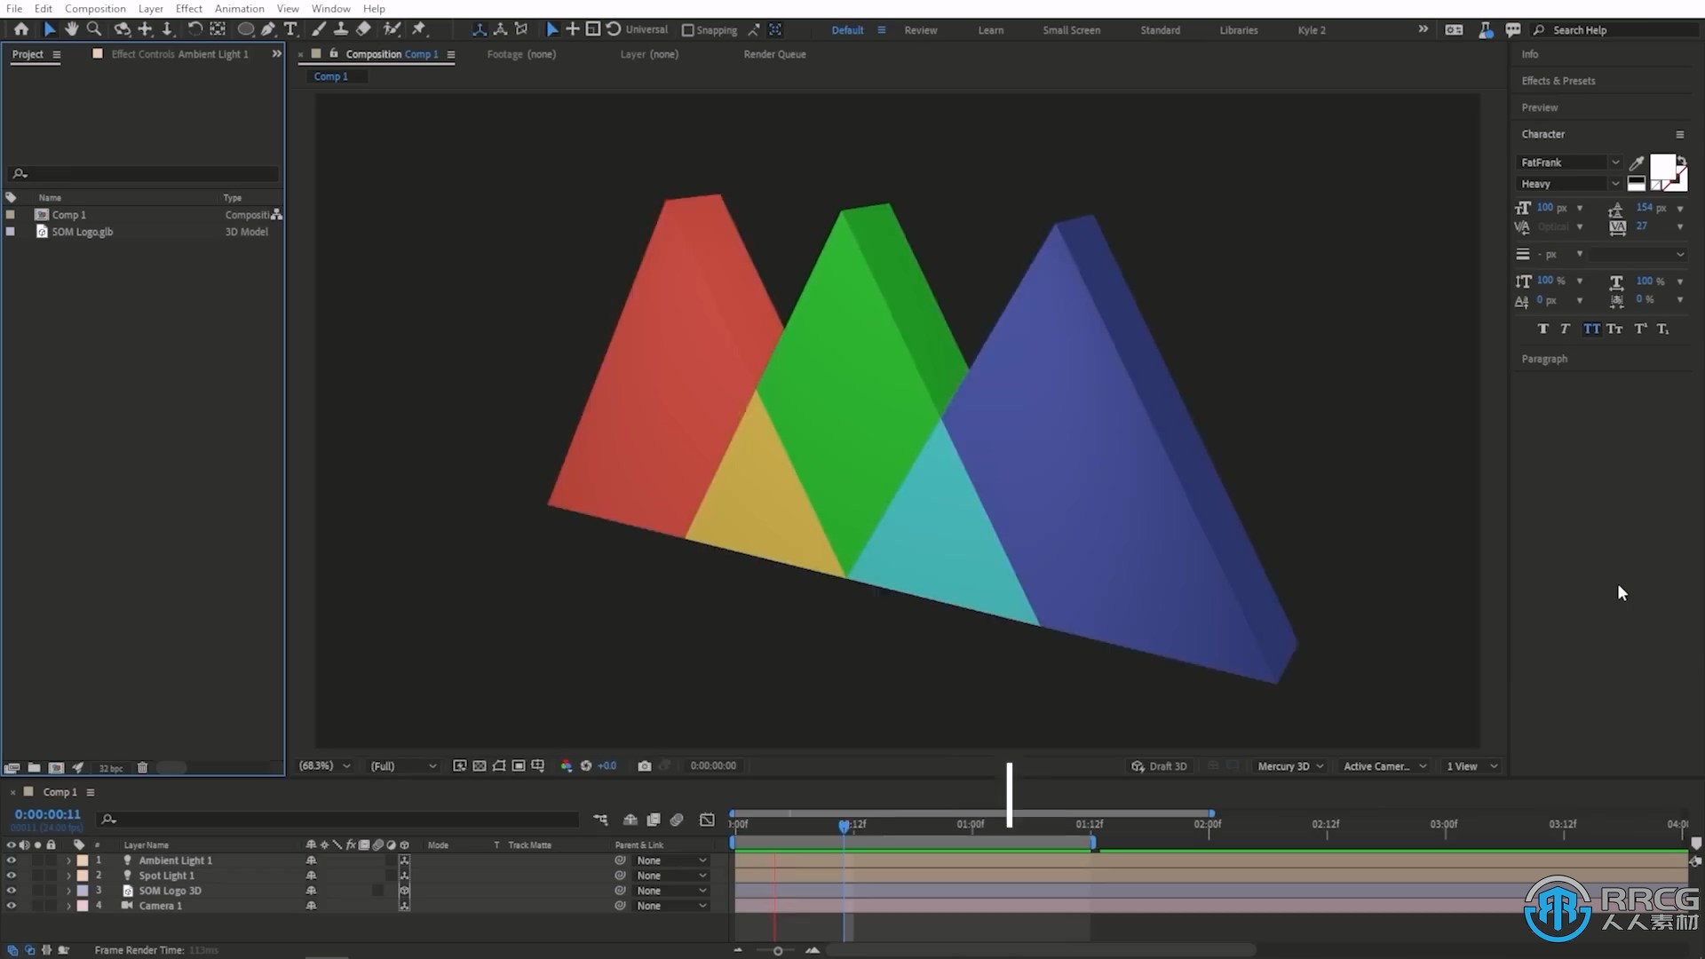Toggle visibility of Ambient Light 1 layer

(x=10, y=860)
